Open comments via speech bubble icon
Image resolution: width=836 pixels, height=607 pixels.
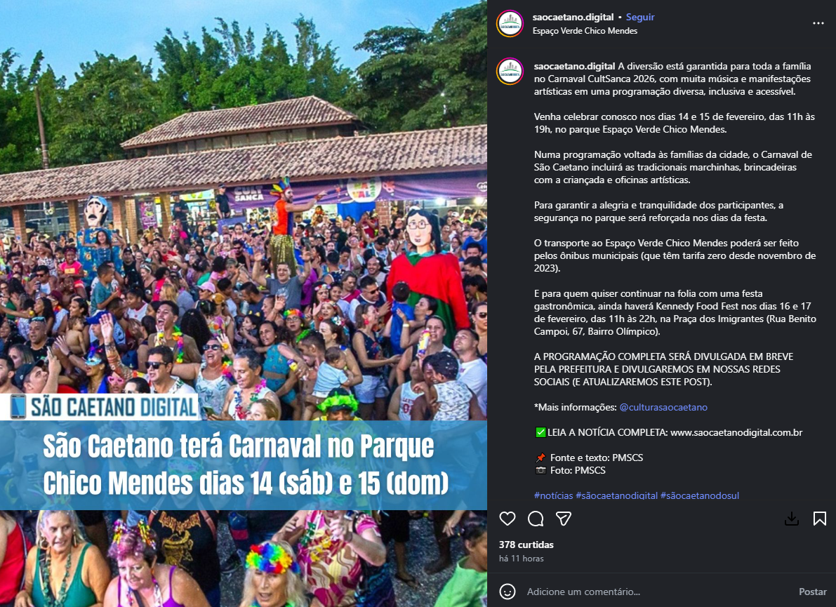click(x=536, y=519)
